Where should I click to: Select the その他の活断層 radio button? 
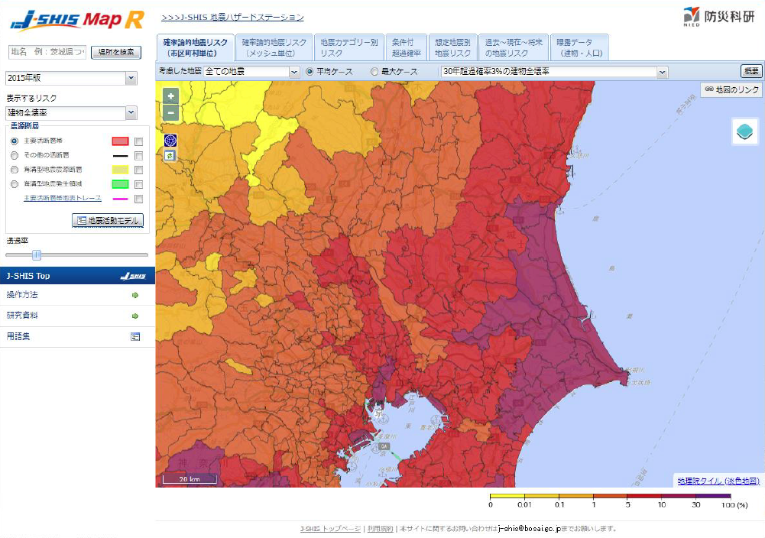click(x=15, y=155)
